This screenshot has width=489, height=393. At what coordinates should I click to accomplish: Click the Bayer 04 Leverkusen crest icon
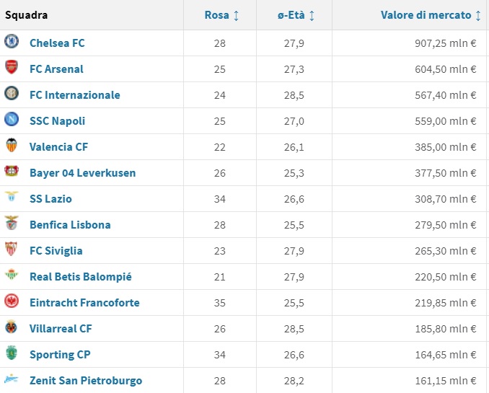click(x=12, y=172)
